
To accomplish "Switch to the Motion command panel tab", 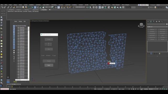I will coord(156,22).
